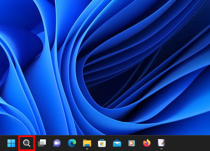Viewport: 210px width, 151px height.
Task: Open the notepad with pencil app
Action: coord(161,143)
